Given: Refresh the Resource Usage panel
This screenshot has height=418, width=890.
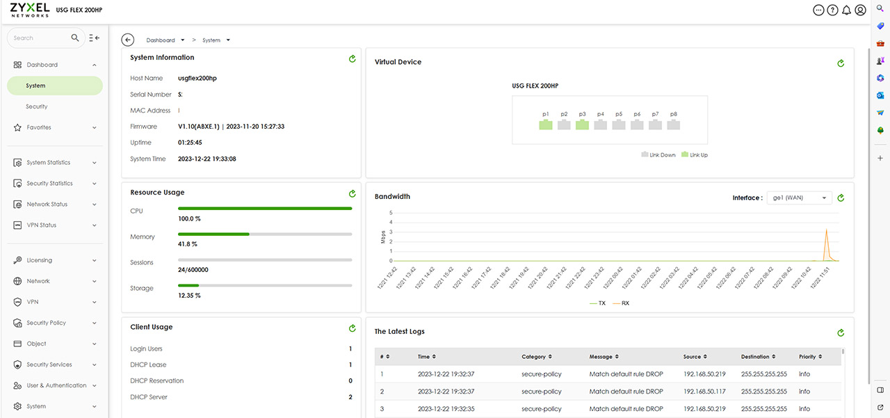Looking at the screenshot, I should (x=353, y=194).
